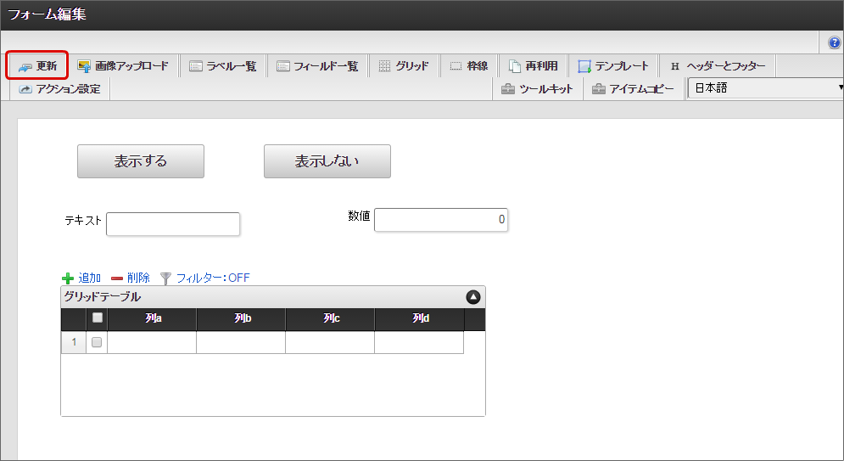Viewport: 844px width, 461px height.
Task: Click the 列a column header
Action: pos(153,319)
